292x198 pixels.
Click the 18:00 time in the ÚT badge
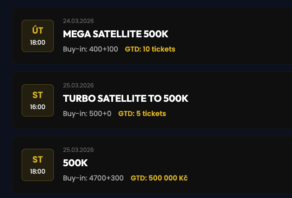tap(38, 42)
